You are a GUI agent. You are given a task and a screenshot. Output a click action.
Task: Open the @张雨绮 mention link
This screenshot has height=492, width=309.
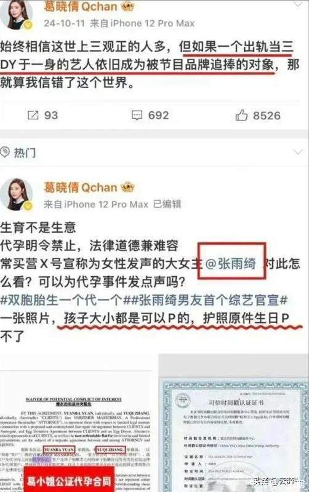231,263
